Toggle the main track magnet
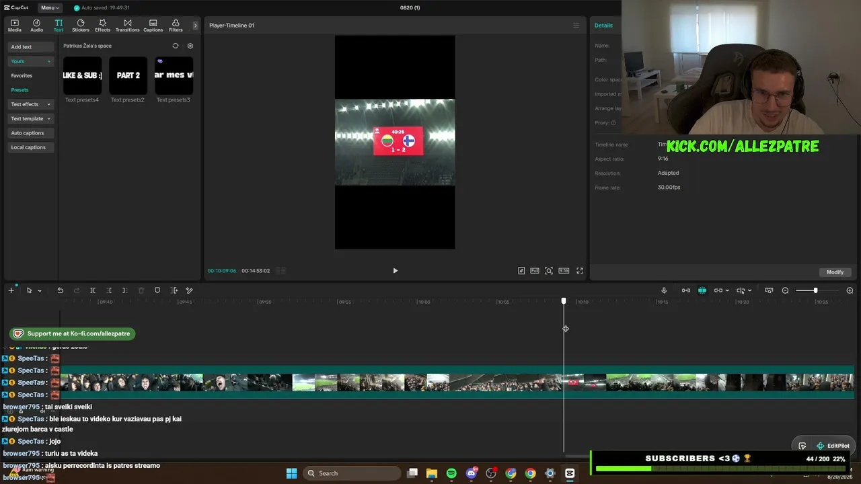 pyautogui.click(x=686, y=290)
